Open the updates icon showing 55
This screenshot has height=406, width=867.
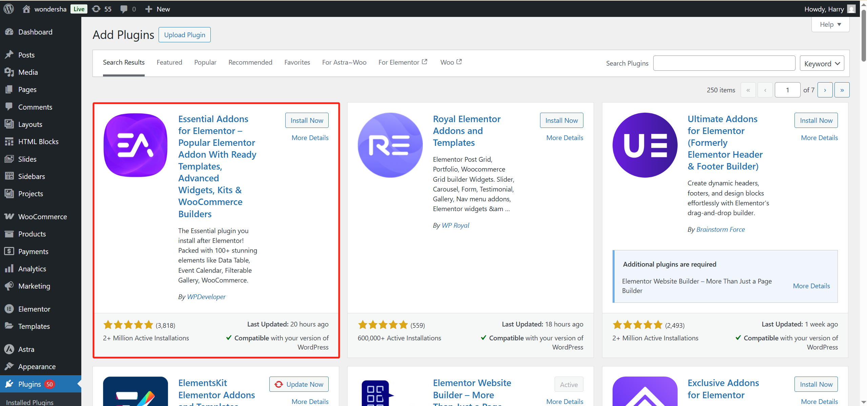(x=96, y=9)
